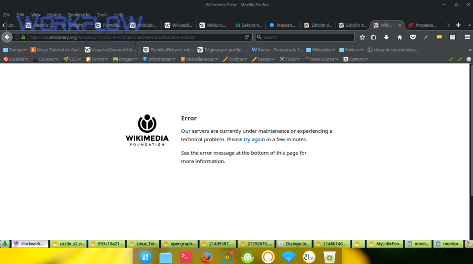
Task: Click the green padlock security icon
Action: (23, 37)
